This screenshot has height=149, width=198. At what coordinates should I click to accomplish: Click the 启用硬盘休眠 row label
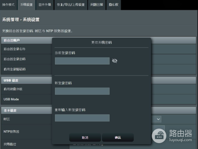(x=13, y=89)
